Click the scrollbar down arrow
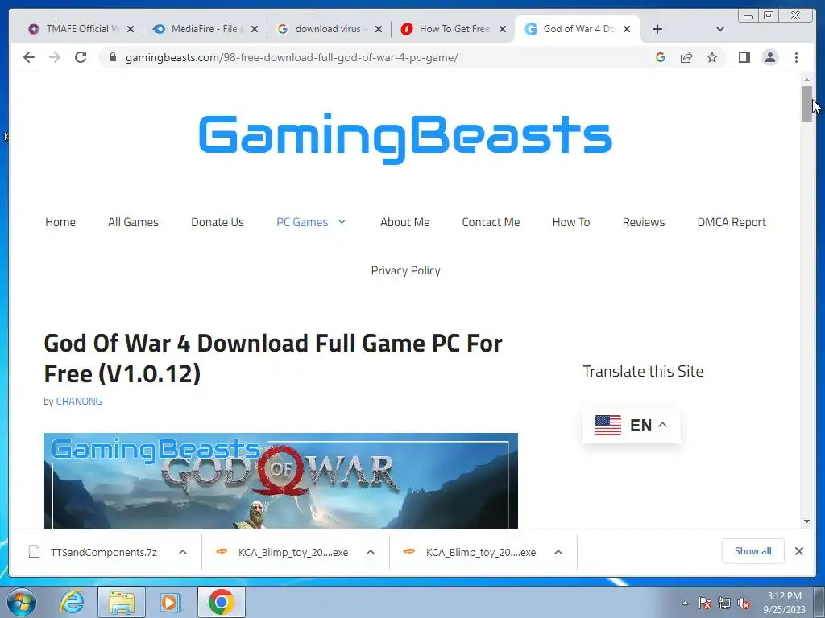The width and height of the screenshot is (825, 618). (x=806, y=521)
